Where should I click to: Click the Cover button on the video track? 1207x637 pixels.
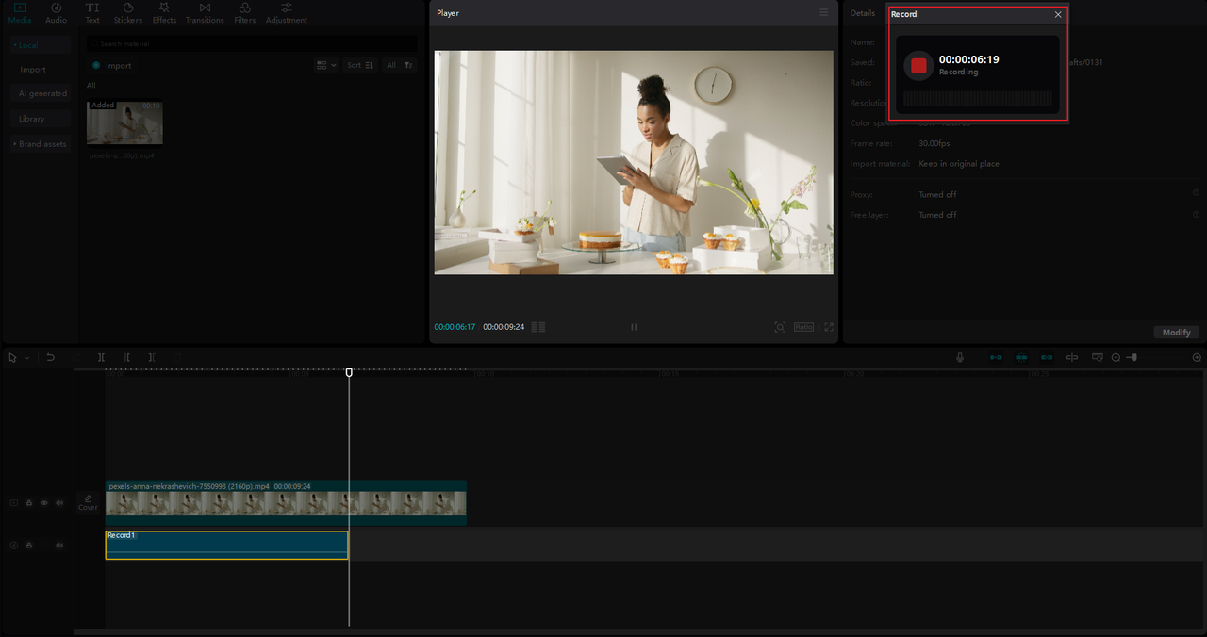click(x=88, y=502)
